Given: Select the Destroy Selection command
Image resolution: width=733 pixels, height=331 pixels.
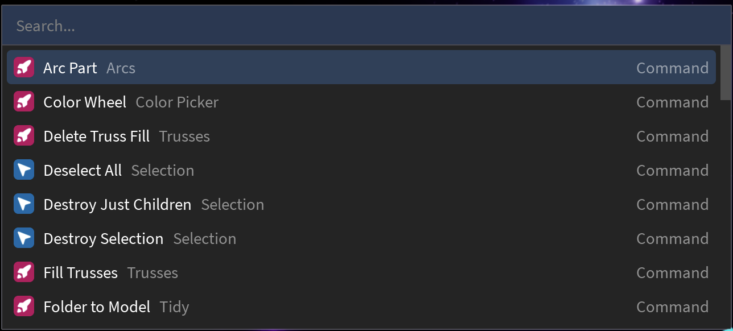Looking at the screenshot, I should pos(103,238).
